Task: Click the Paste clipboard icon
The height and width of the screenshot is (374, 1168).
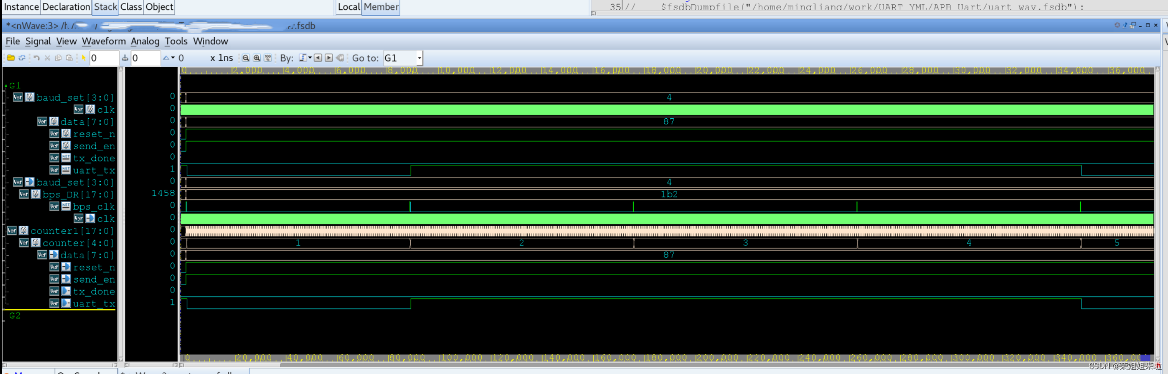Action: pyautogui.click(x=69, y=58)
